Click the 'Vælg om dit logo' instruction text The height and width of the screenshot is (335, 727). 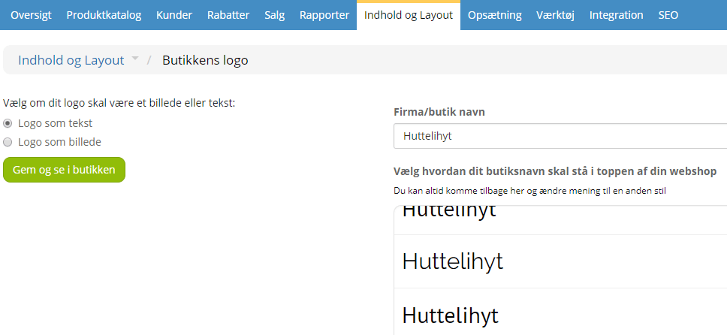tap(119, 103)
